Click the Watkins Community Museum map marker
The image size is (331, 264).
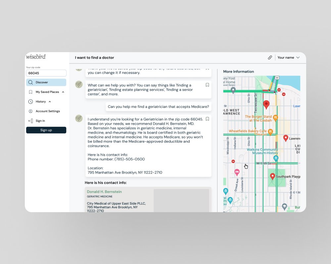tap(275, 158)
